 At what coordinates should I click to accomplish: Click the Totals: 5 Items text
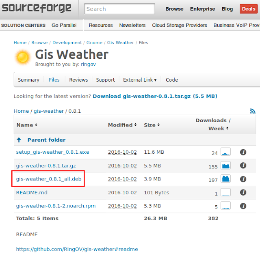point(37,218)
